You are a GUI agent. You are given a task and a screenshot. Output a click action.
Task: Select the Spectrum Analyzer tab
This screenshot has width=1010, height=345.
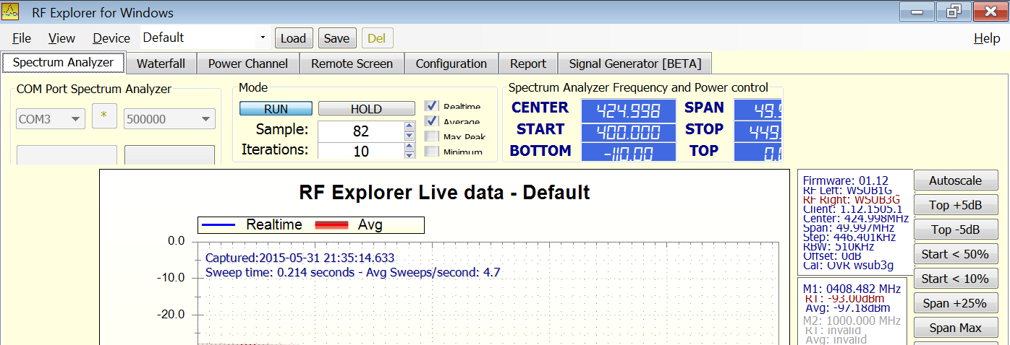coord(63,62)
